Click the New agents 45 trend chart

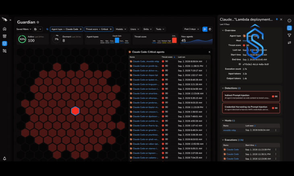196,41
